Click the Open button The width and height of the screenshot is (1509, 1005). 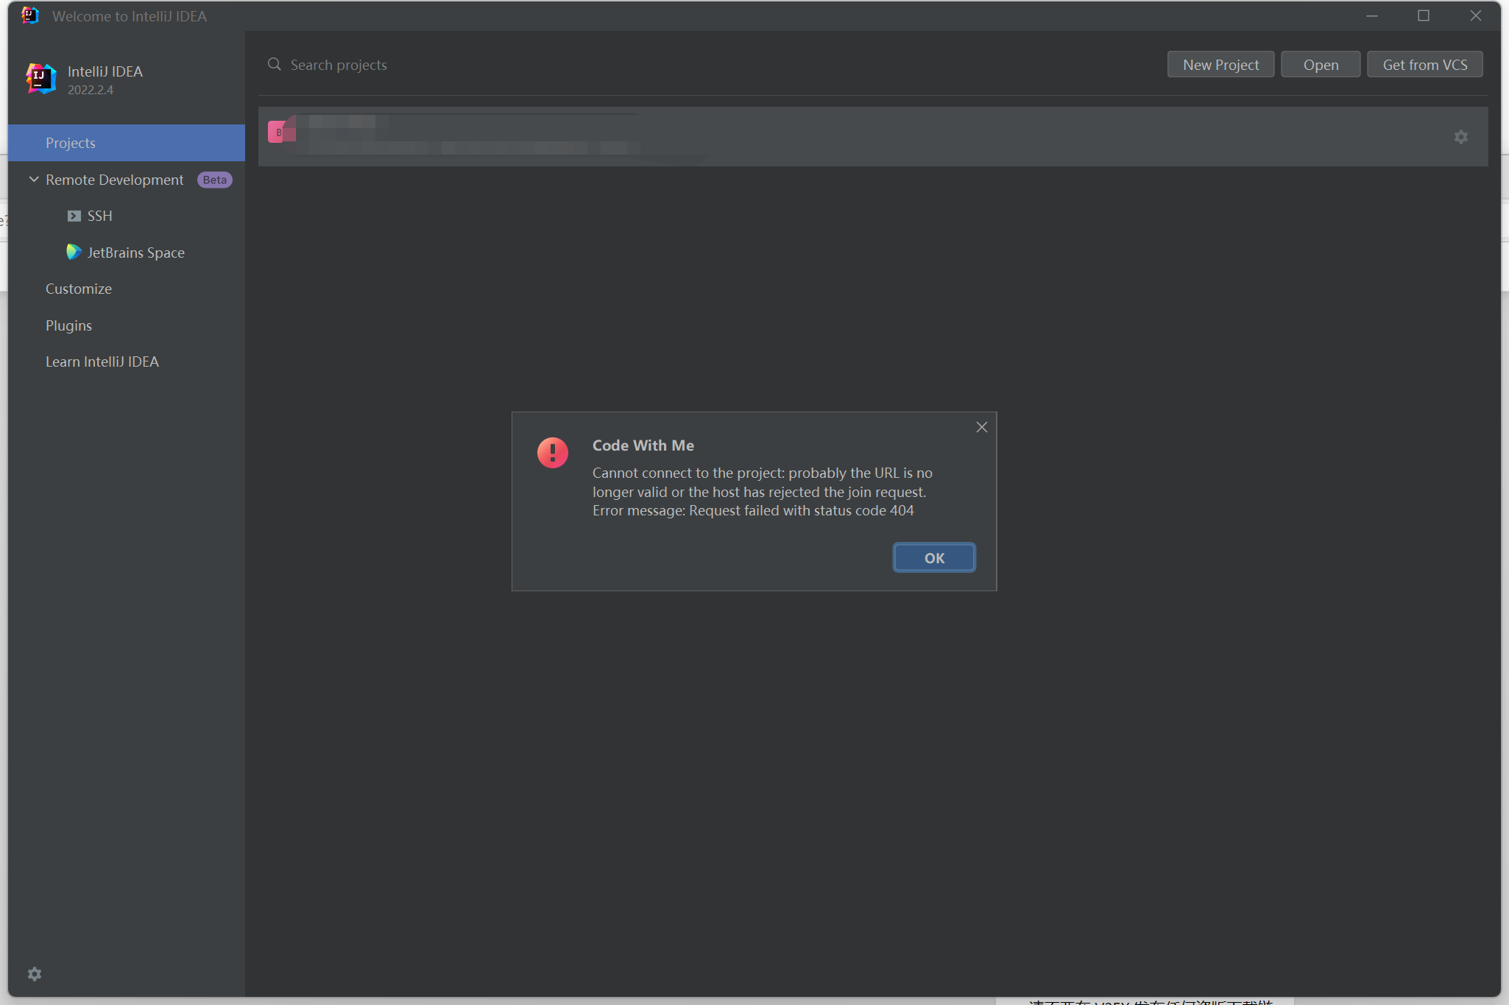coord(1321,65)
